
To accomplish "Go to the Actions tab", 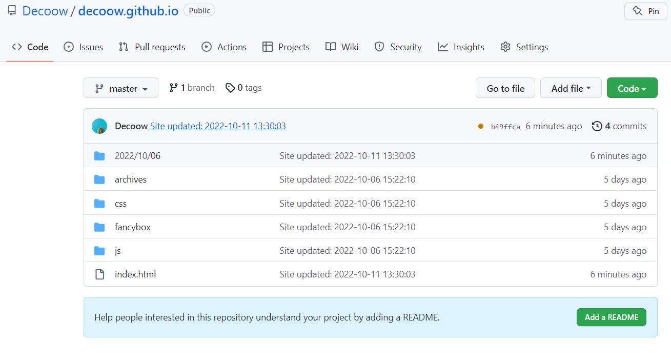I will pos(224,47).
